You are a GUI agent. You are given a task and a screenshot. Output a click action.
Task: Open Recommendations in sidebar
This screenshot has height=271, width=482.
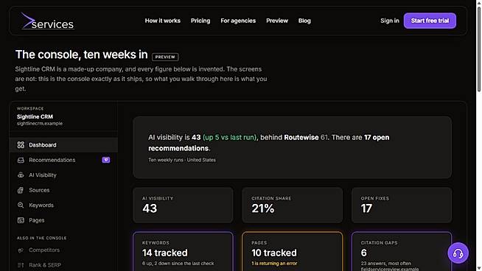point(63,160)
